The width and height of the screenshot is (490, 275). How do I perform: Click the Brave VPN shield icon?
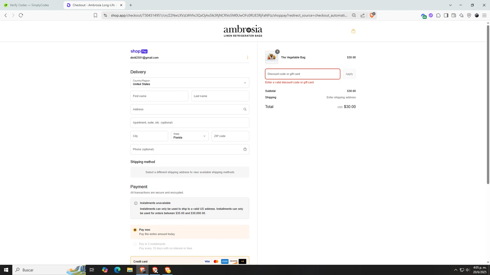click(x=469, y=15)
